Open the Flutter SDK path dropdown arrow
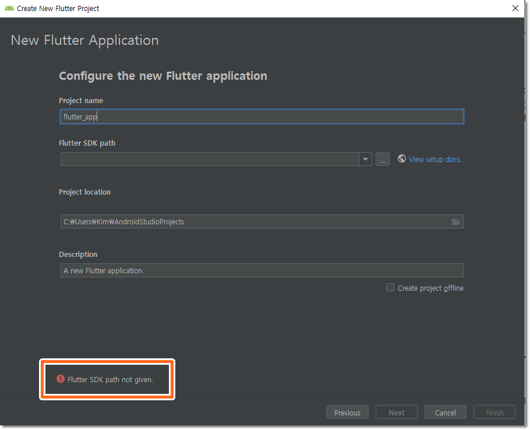530x430 pixels. (x=365, y=159)
